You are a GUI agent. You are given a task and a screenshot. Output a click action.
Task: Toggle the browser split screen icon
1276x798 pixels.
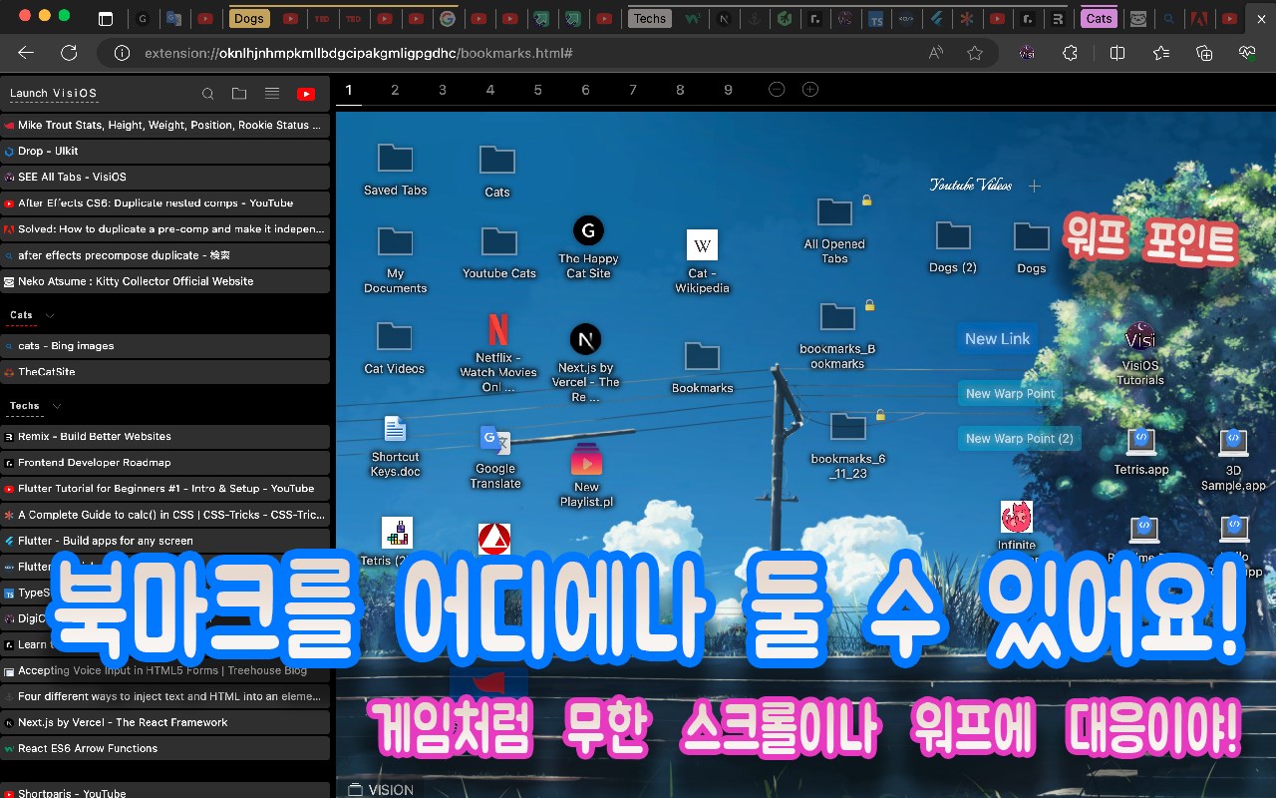pyautogui.click(x=1117, y=53)
